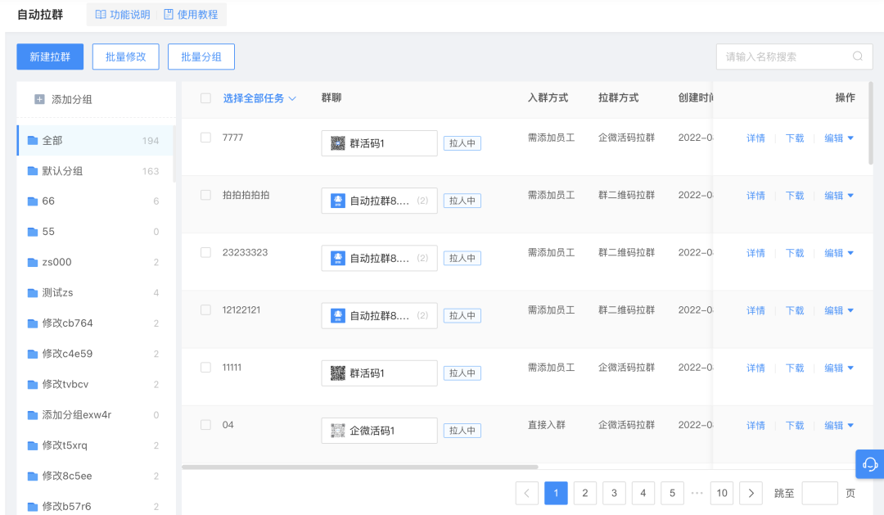The width and height of the screenshot is (884, 515).
Task: Open 详情 link for task 11111
Action: click(755, 368)
